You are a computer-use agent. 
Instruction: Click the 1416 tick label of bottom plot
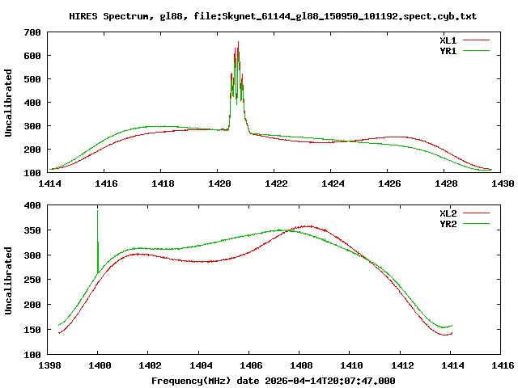click(503, 365)
